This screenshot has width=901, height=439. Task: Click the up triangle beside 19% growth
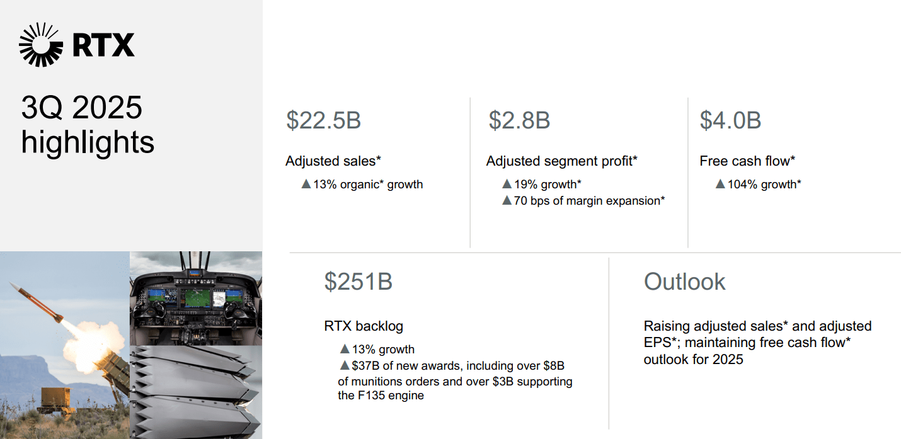[507, 185]
